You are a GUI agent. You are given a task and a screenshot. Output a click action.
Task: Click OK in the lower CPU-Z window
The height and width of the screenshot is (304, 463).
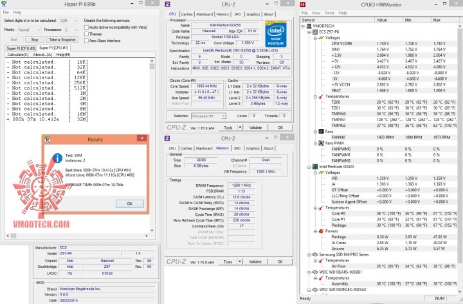[280, 261]
